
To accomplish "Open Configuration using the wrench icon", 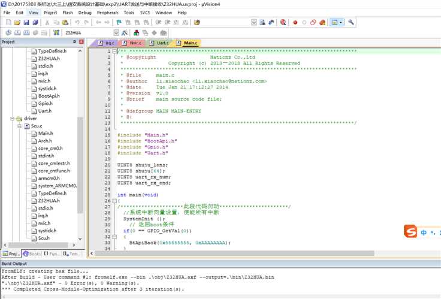I will pos(351,22).
